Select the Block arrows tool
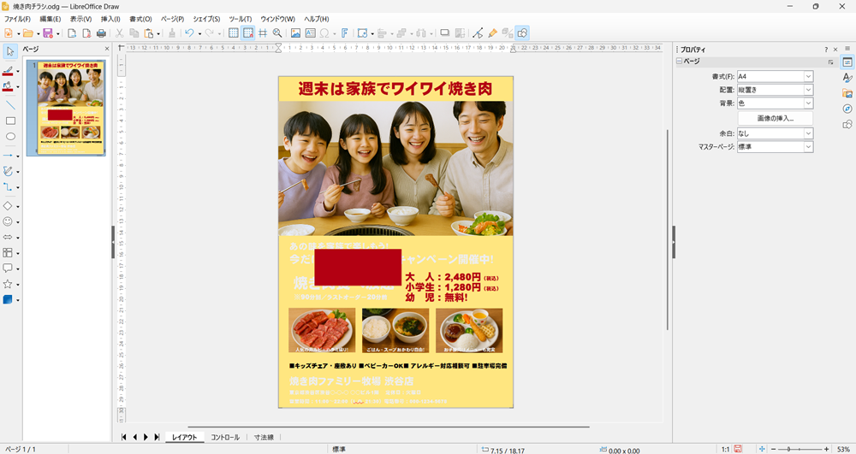Viewport: 856px width, 454px height. [8, 237]
